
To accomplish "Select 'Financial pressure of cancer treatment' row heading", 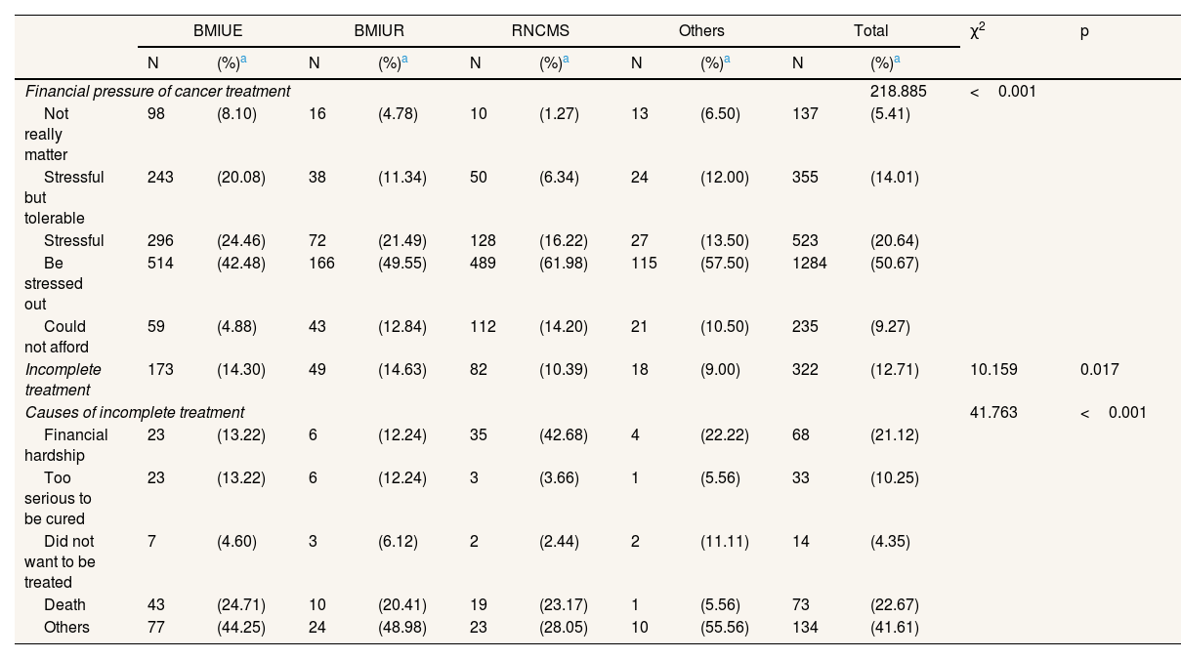I will tap(157, 91).
